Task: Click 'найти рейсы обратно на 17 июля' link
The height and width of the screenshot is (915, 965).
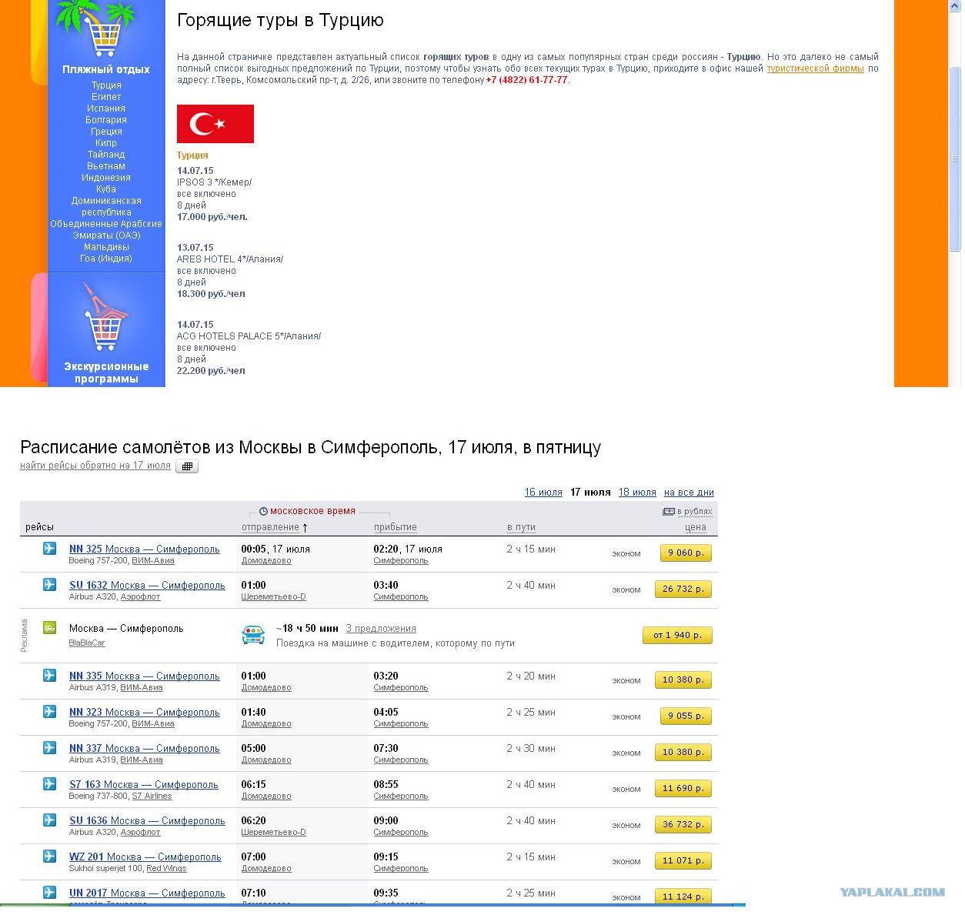Action: coord(95,466)
